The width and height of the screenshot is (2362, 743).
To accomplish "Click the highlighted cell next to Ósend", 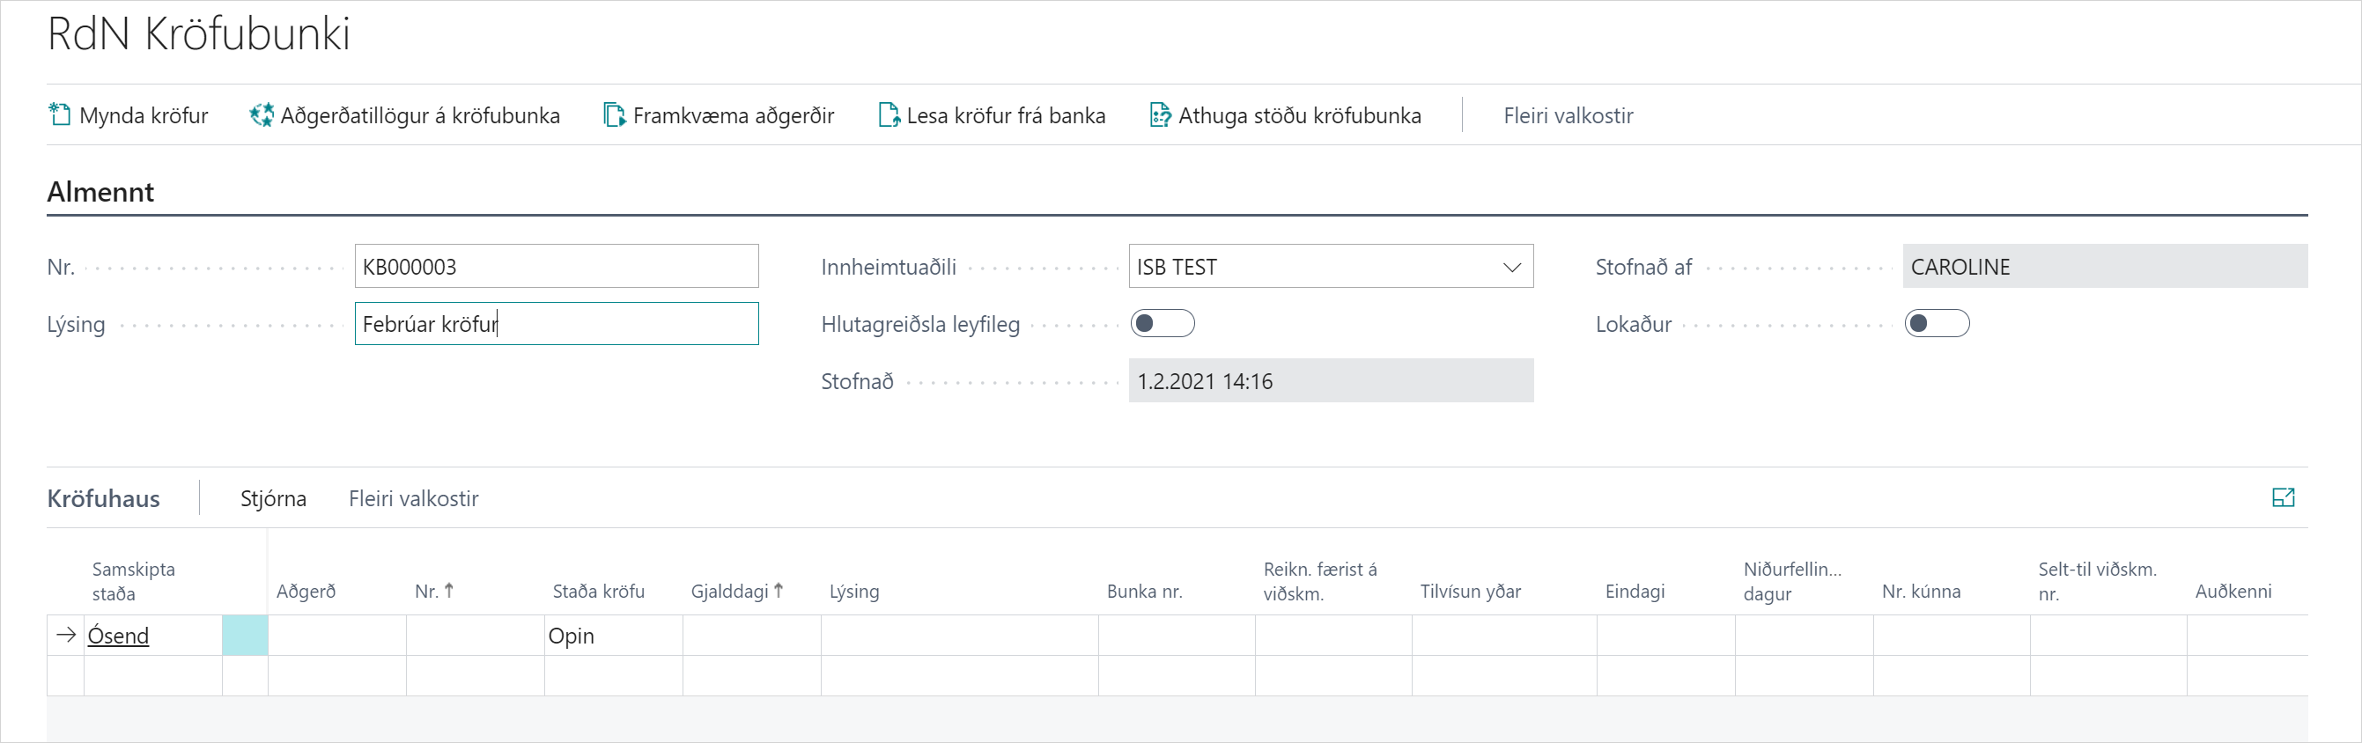I will point(245,636).
